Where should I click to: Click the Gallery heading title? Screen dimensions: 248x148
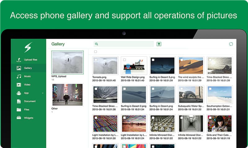point(58,44)
